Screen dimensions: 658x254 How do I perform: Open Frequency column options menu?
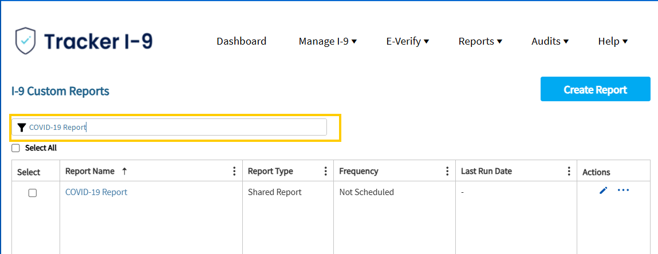click(x=447, y=171)
